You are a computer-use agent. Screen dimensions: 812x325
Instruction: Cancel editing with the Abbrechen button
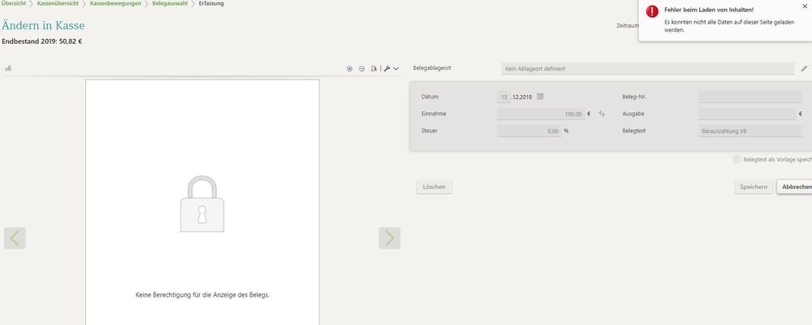click(x=795, y=187)
